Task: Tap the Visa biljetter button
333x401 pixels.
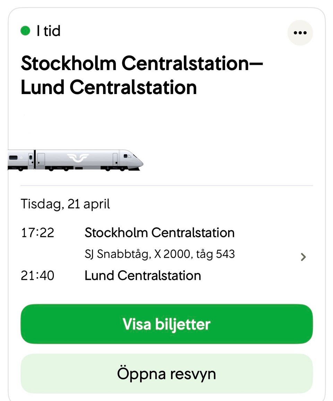Action: click(166, 324)
